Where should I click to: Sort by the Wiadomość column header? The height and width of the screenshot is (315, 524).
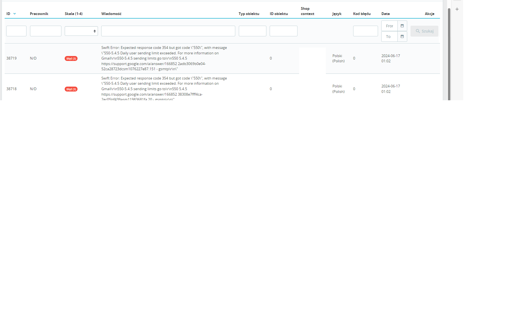click(111, 14)
